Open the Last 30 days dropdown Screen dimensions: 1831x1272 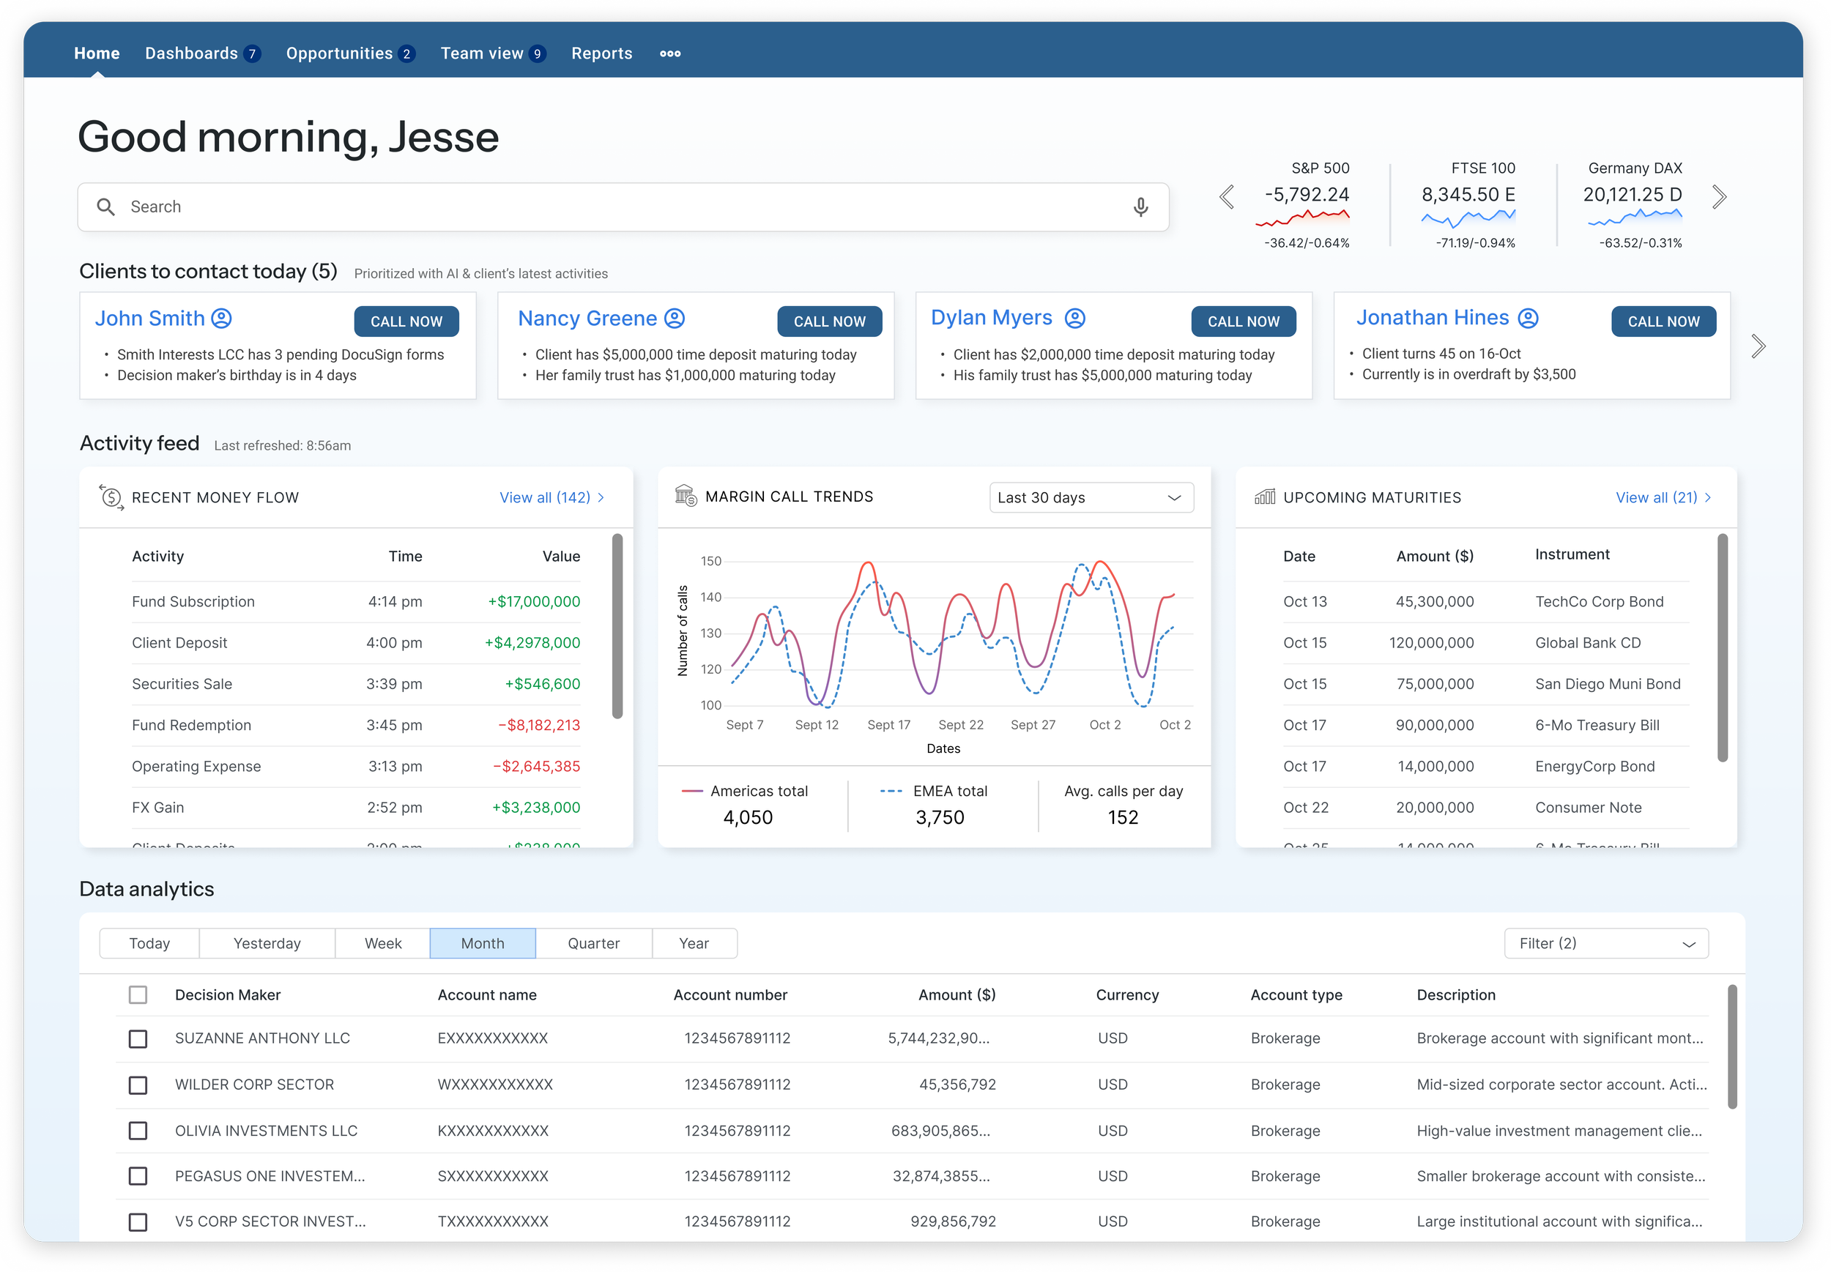click(1091, 497)
